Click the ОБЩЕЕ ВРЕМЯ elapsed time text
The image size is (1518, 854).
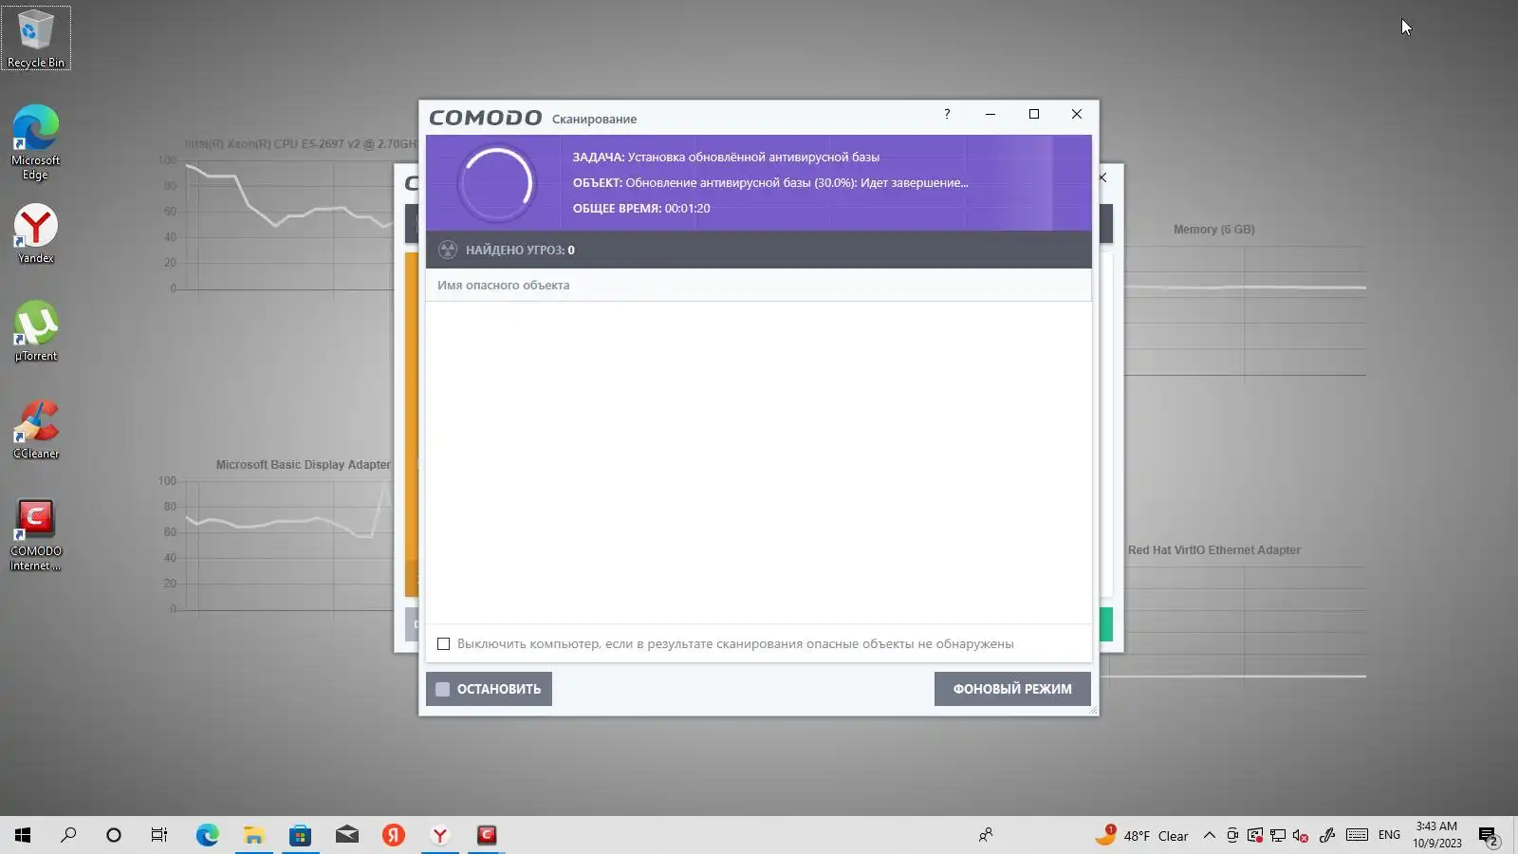coord(641,208)
